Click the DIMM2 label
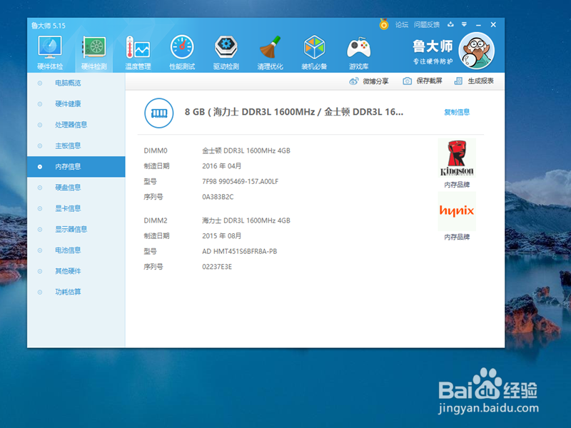The width and height of the screenshot is (571, 428). pos(156,220)
